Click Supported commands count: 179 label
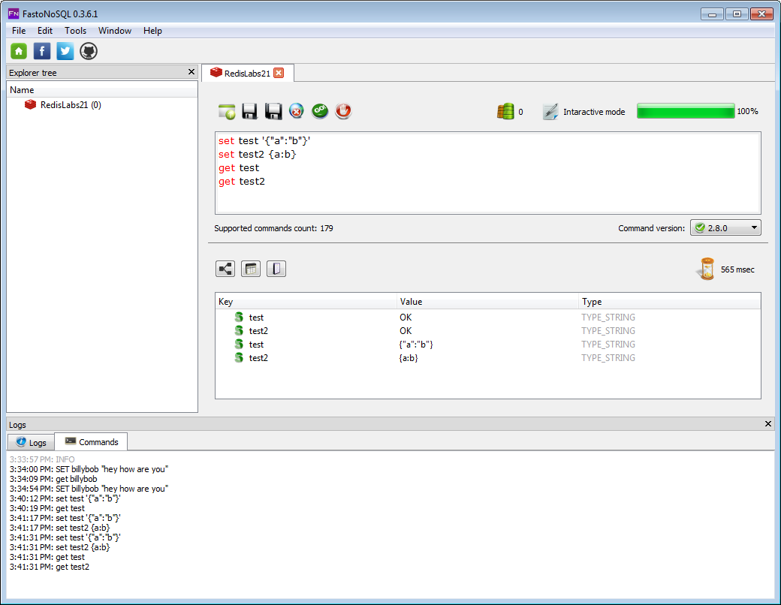 coord(273,228)
